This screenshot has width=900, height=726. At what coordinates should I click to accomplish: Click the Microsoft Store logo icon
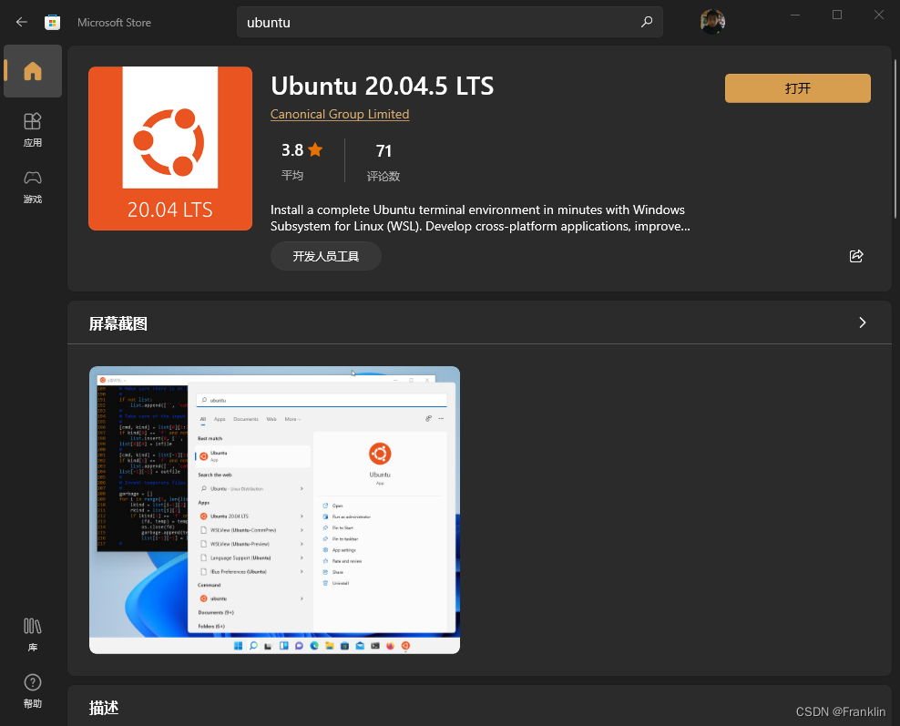point(52,21)
